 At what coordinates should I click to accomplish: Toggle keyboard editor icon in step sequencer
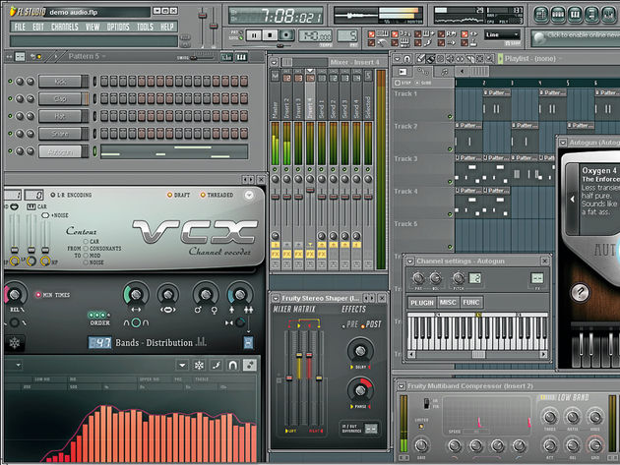click(x=241, y=57)
